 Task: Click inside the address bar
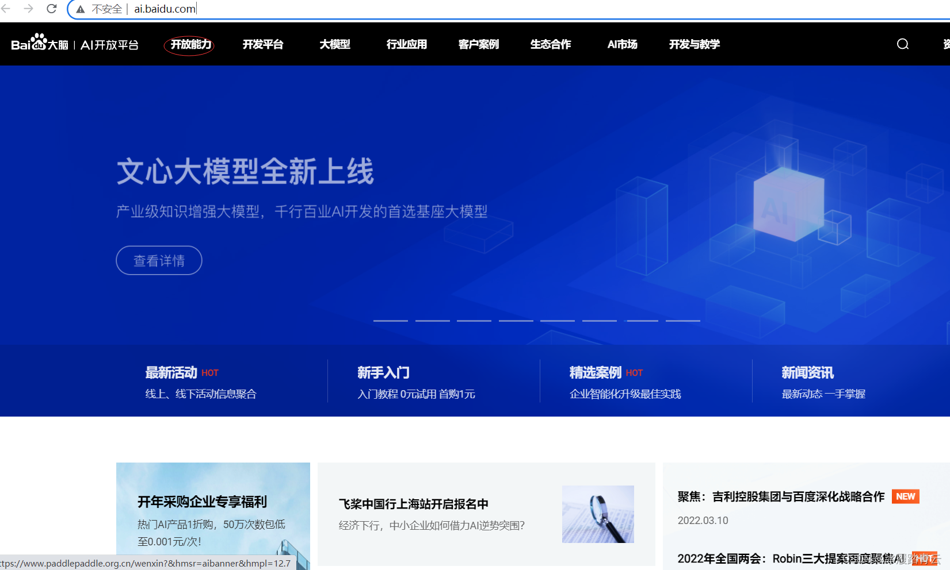click(164, 9)
